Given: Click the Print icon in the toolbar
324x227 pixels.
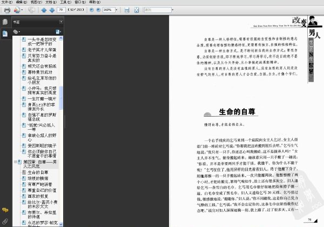Looking at the screenshot, I should coord(7,10).
